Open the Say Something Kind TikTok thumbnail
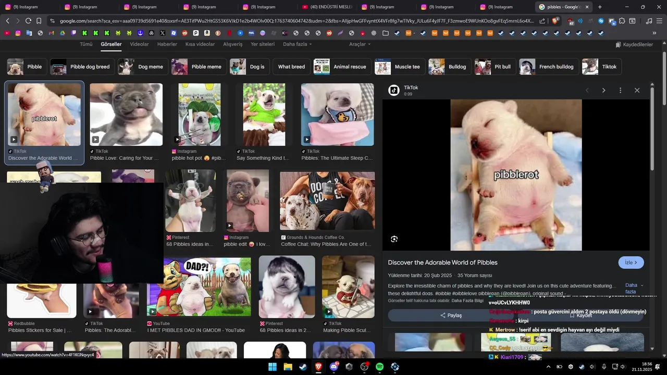This screenshot has height=375, width=667. pos(264,115)
